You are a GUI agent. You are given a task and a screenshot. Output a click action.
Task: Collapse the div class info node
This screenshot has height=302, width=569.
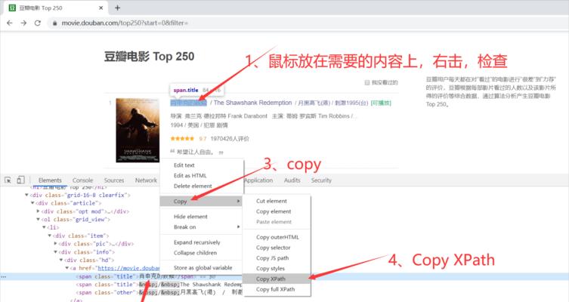click(55, 252)
